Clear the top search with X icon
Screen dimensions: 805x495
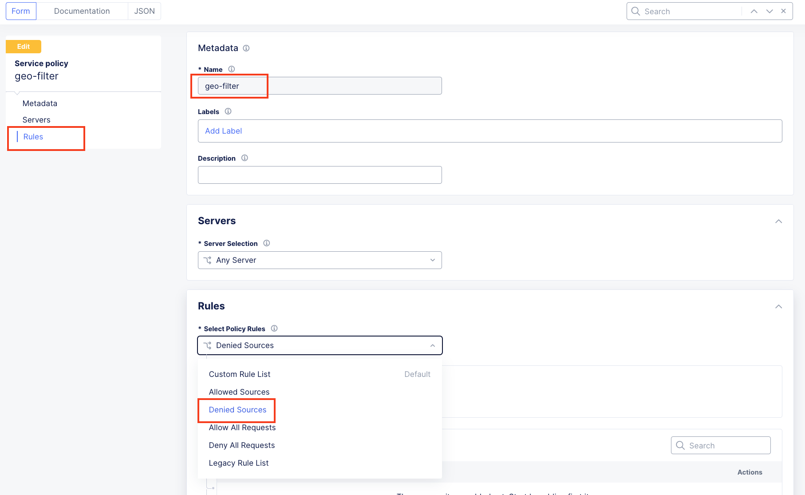pyautogui.click(x=784, y=11)
